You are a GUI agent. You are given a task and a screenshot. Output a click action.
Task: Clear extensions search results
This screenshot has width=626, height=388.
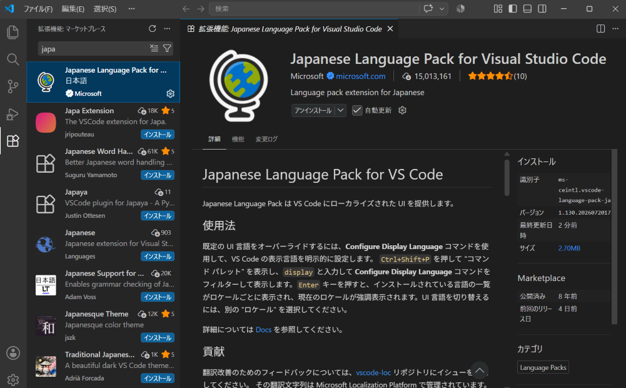[x=154, y=48]
